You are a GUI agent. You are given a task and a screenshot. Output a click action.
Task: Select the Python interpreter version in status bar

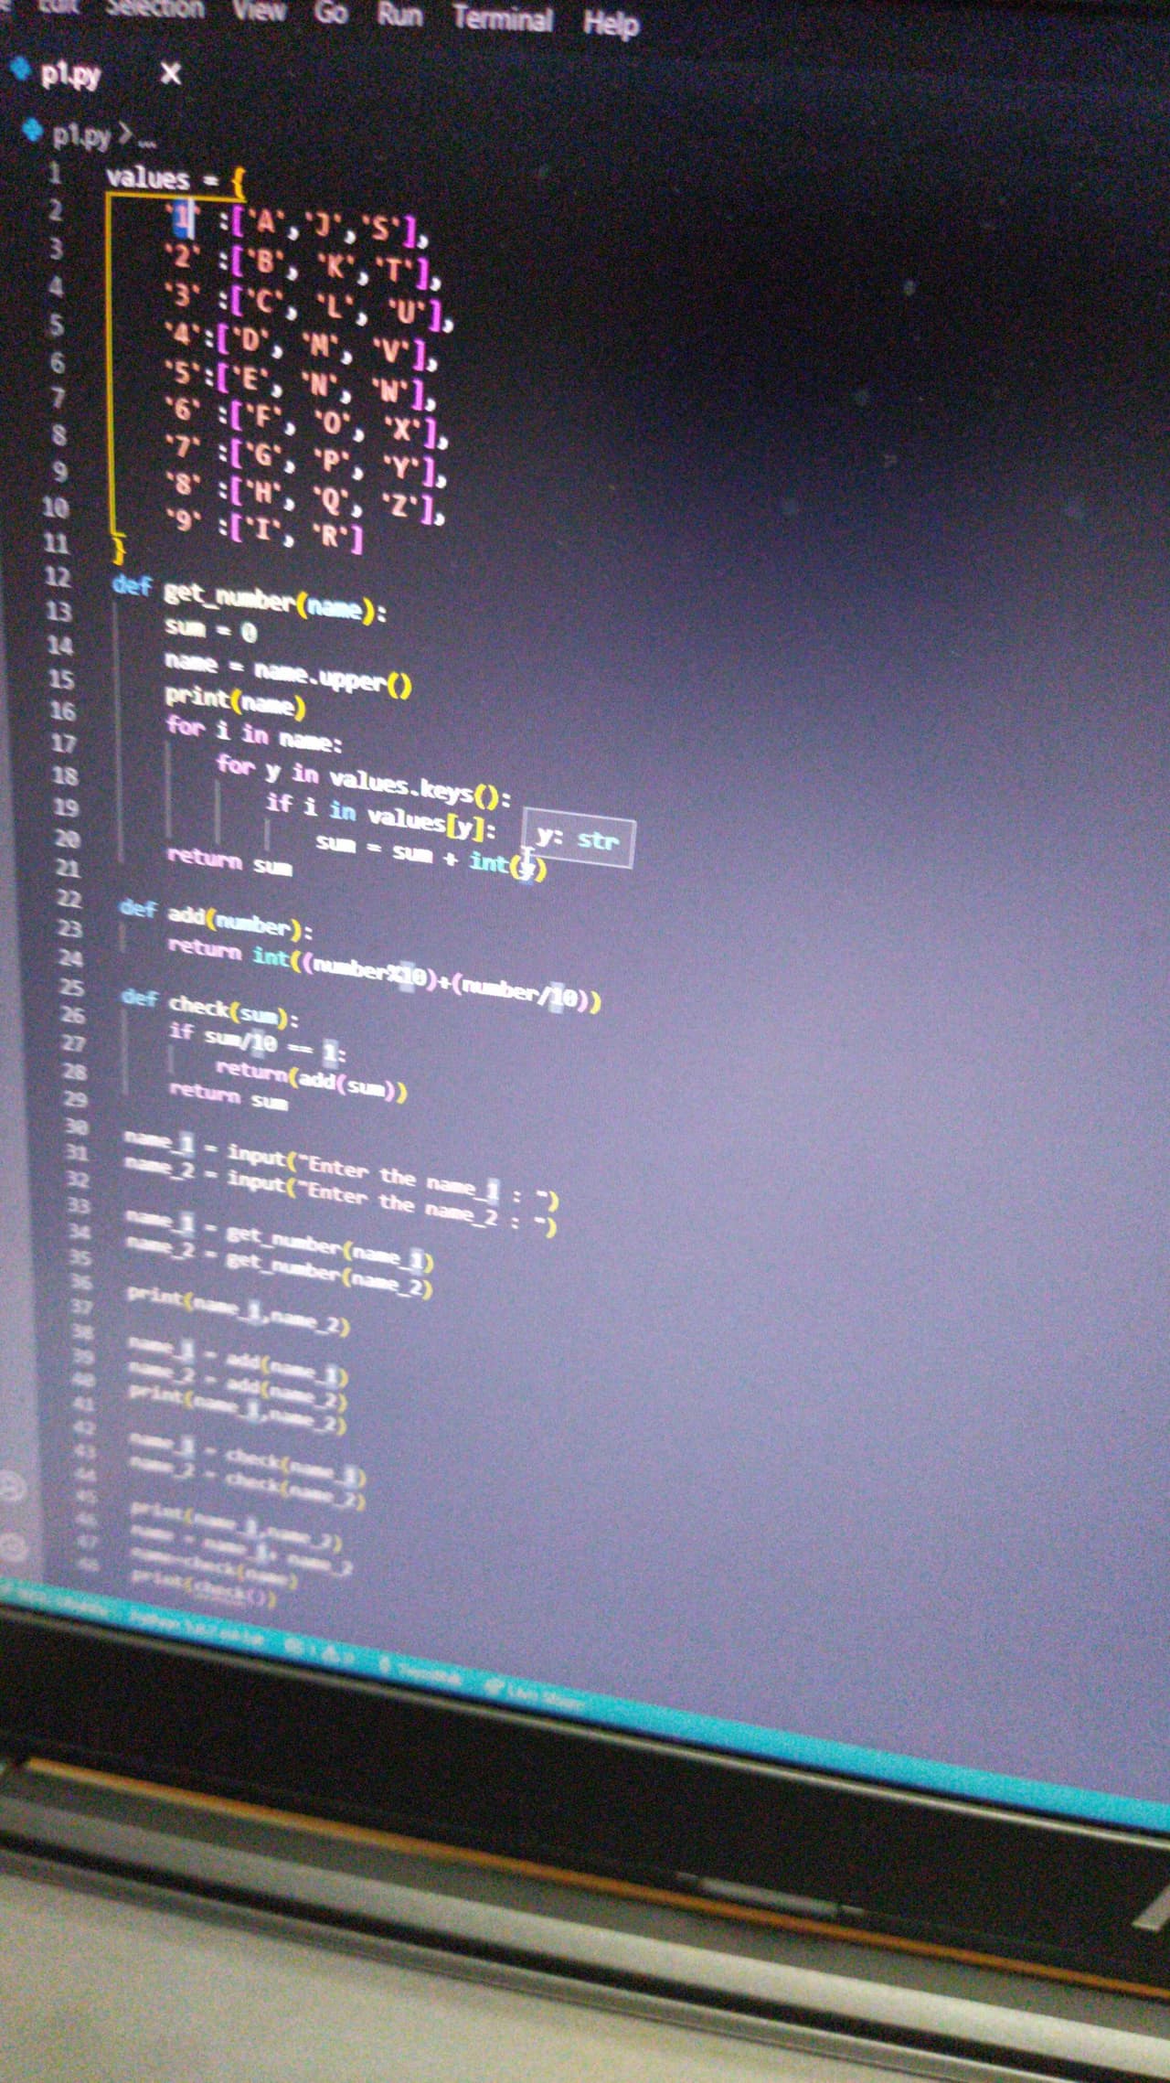pos(197,1627)
